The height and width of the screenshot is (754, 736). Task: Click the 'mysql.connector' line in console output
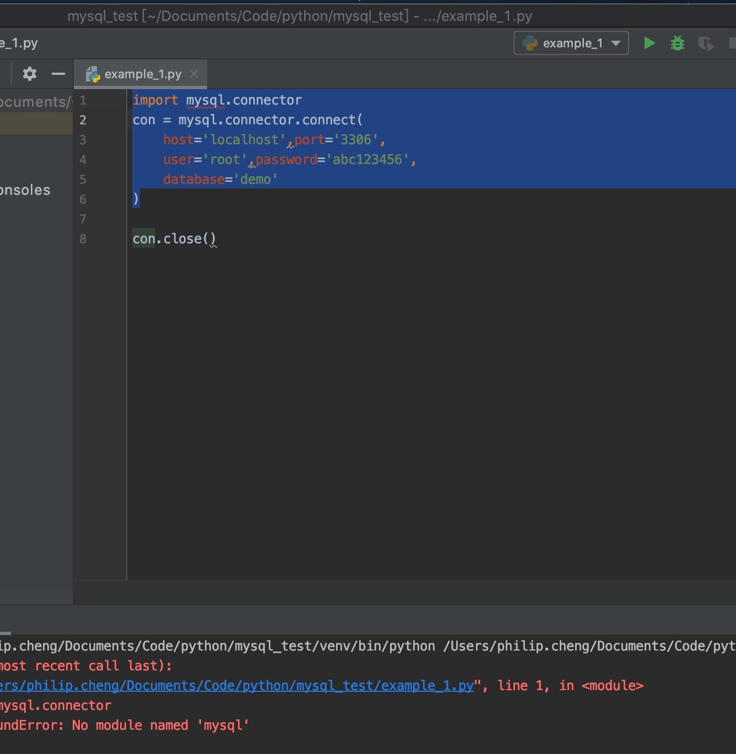(56, 706)
